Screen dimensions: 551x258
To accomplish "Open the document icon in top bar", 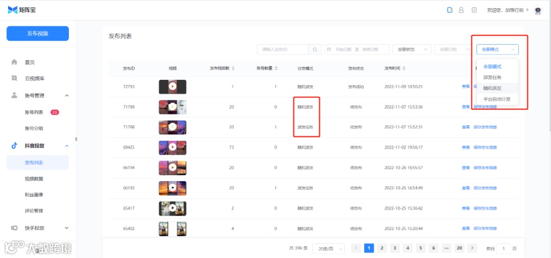I will tap(449, 10).
